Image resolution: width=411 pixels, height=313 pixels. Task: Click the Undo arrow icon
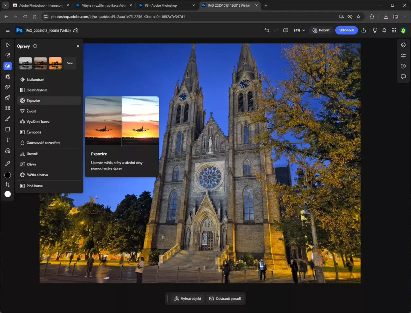click(267, 30)
